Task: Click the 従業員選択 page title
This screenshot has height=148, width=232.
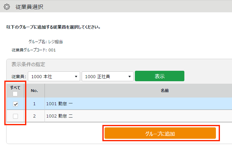Action: (29, 7)
